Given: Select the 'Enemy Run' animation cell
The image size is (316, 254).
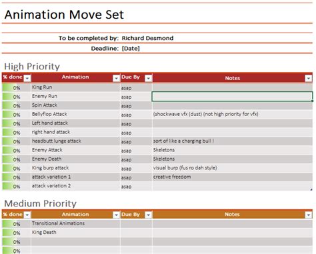Looking at the screenshot, I should pyautogui.click(x=75, y=96).
